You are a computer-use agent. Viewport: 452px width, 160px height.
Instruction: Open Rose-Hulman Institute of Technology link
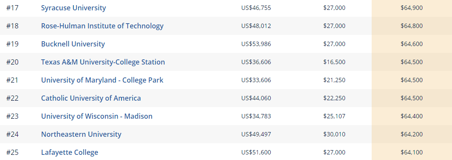(x=102, y=26)
